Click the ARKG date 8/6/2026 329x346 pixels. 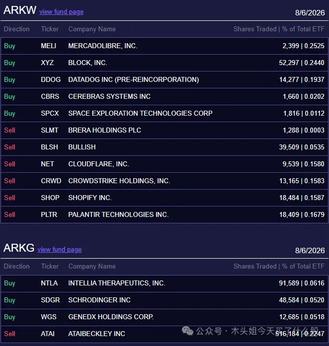pyautogui.click(x=310, y=251)
